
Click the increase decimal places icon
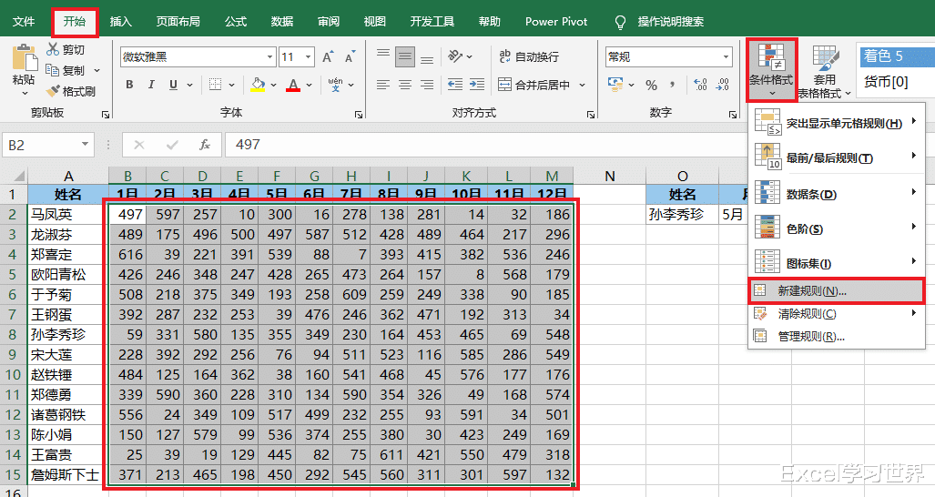(699, 85)
